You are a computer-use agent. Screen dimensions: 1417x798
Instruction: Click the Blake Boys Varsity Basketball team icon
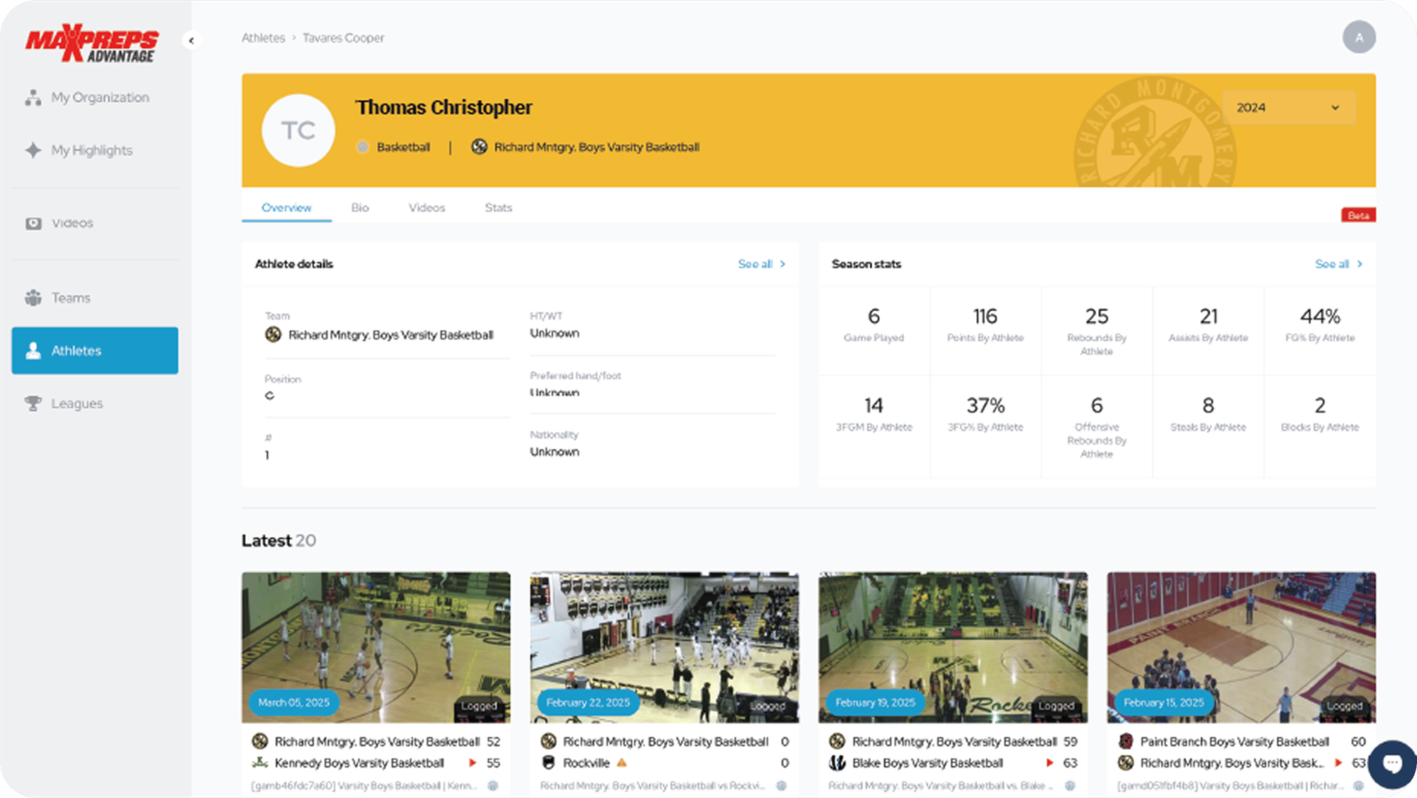pos(837,763)
